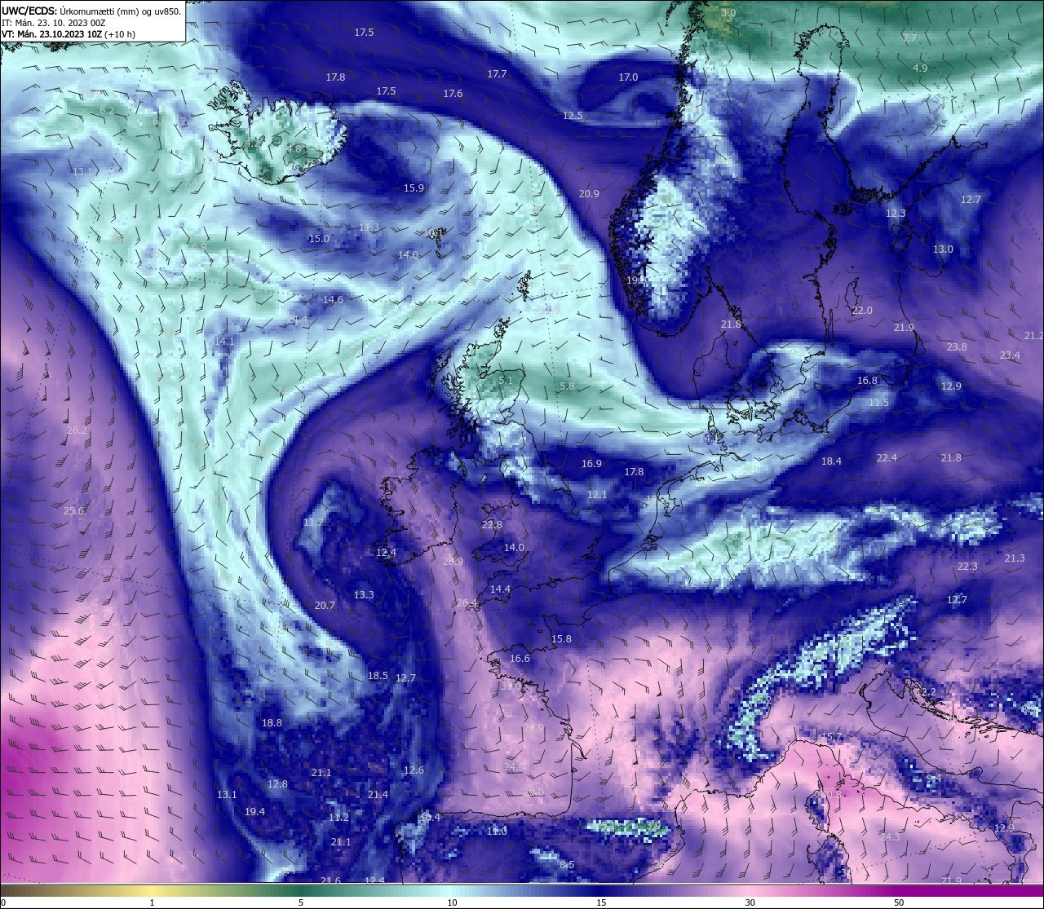Click the '5' tick on the color scale
This screenshot has height=909, width=1044.
301,902
